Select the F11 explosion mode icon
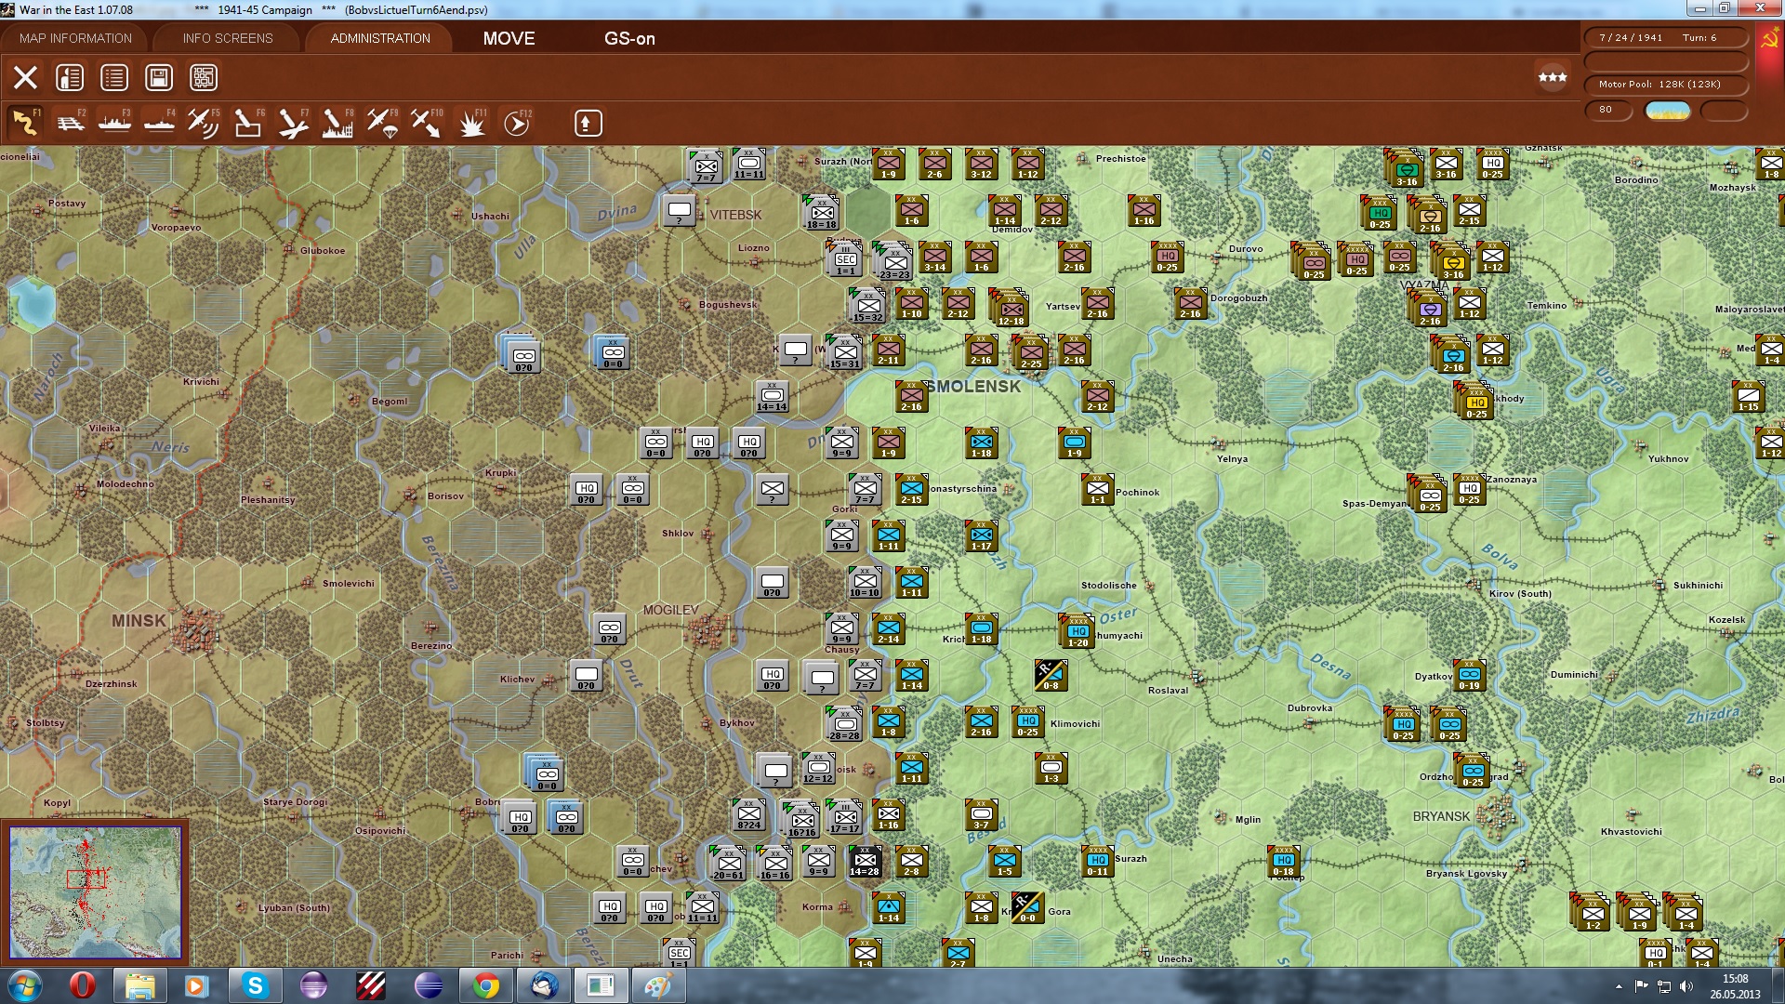This screenshot has width=1785, height=1004. tap(471, 123)
